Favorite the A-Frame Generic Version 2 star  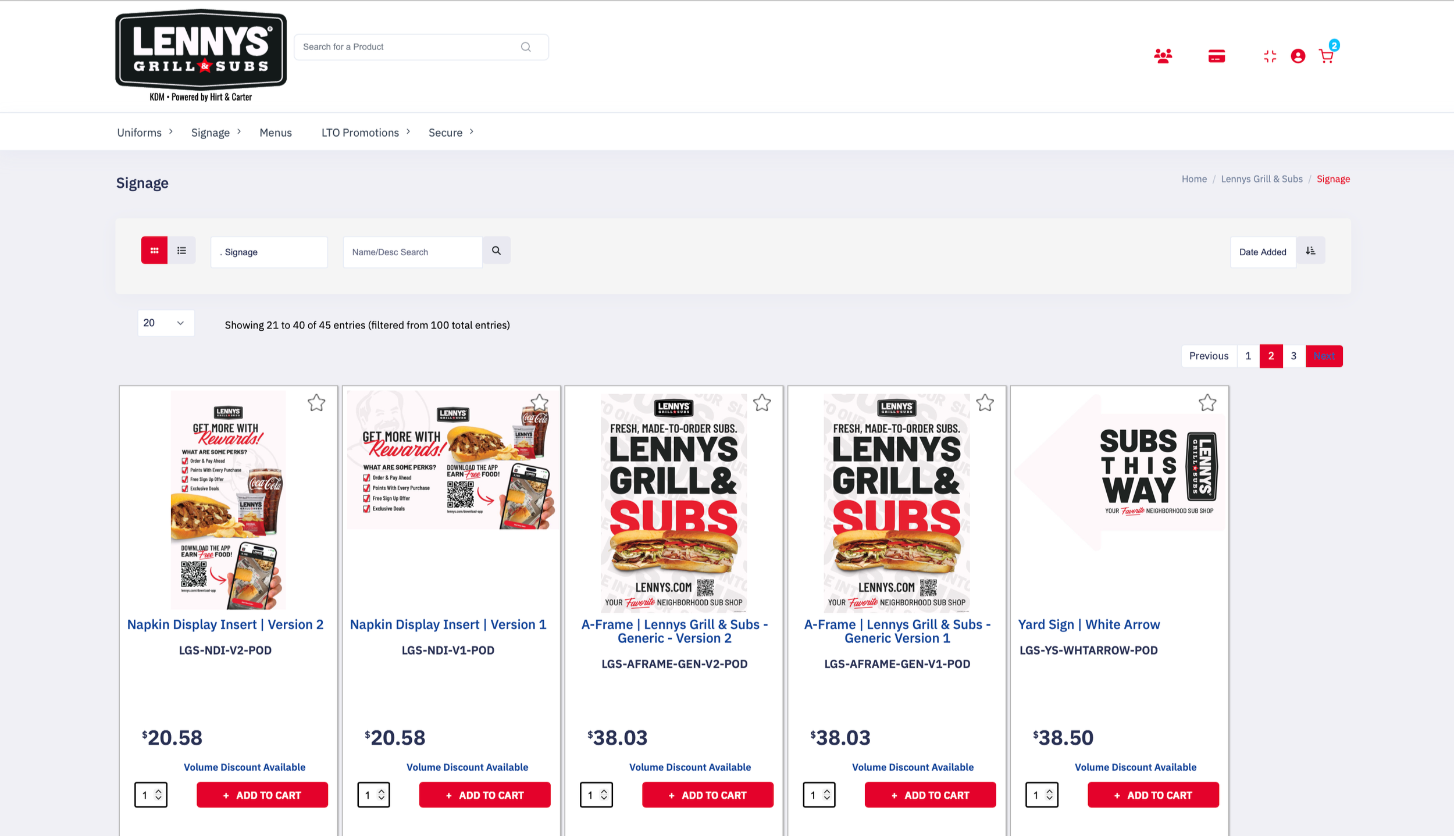tap(762, 403)
